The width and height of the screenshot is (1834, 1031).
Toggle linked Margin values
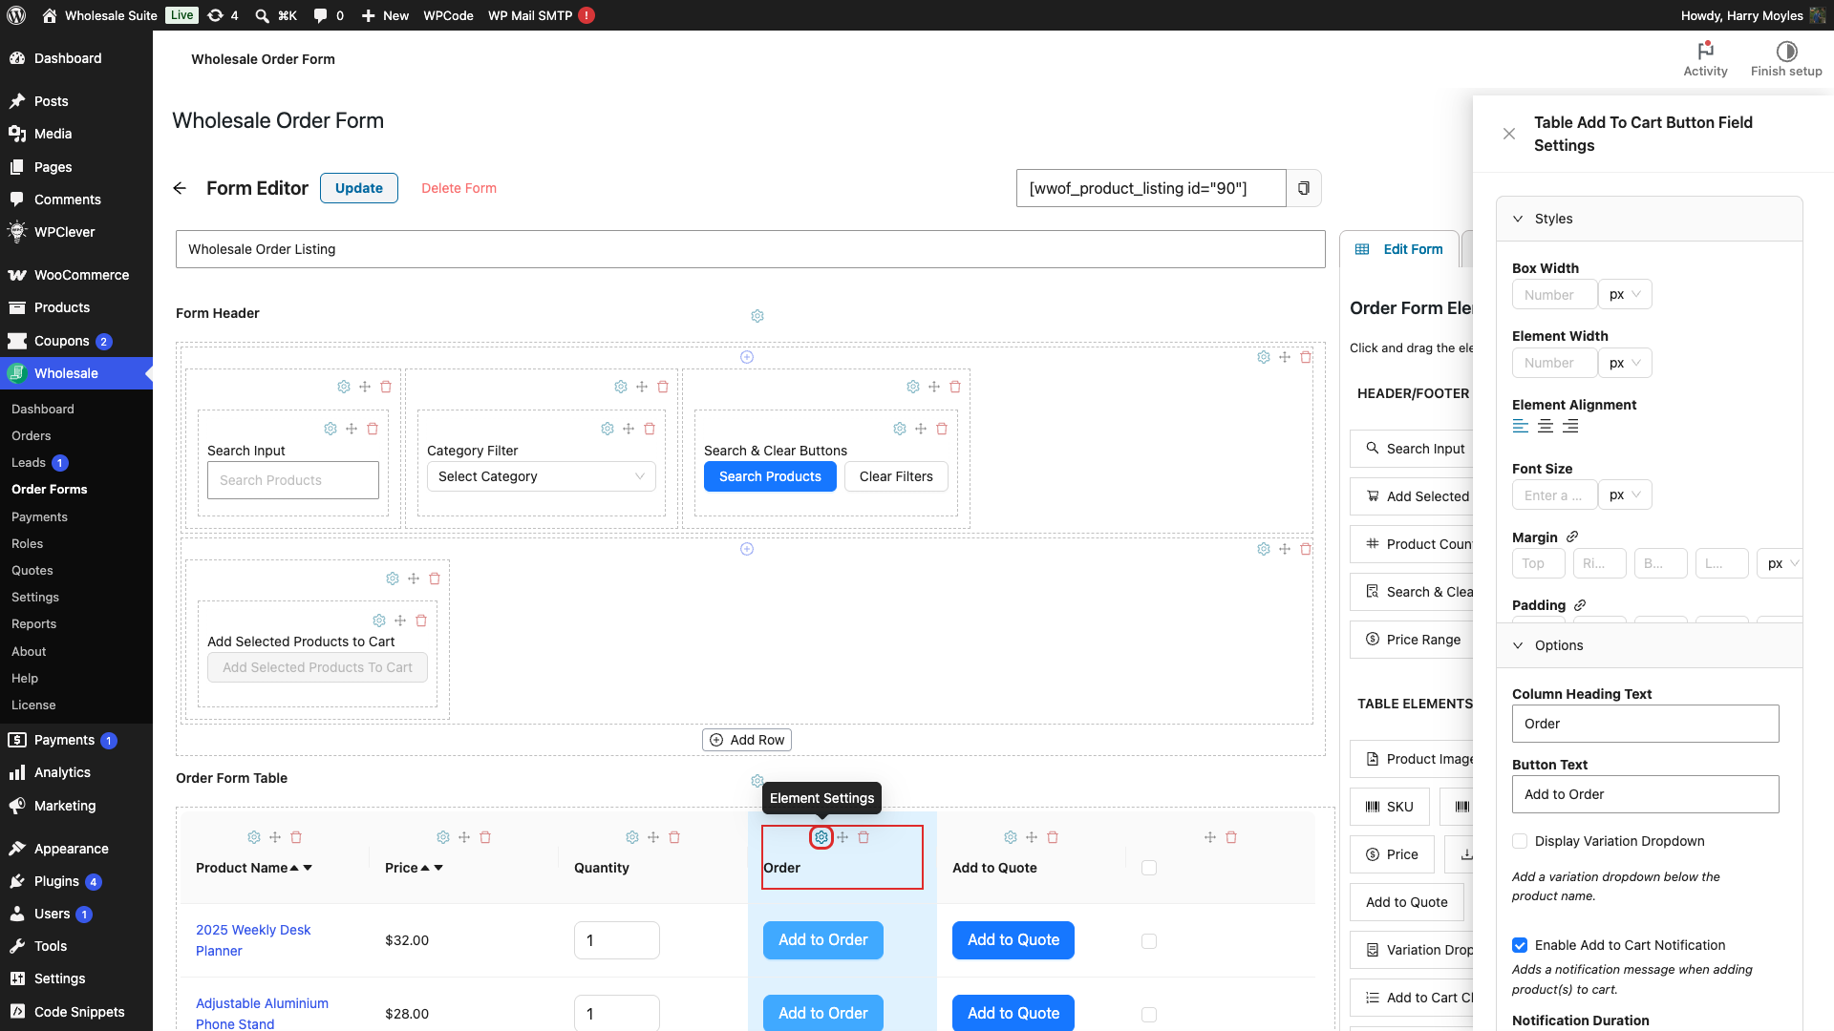1572,537
